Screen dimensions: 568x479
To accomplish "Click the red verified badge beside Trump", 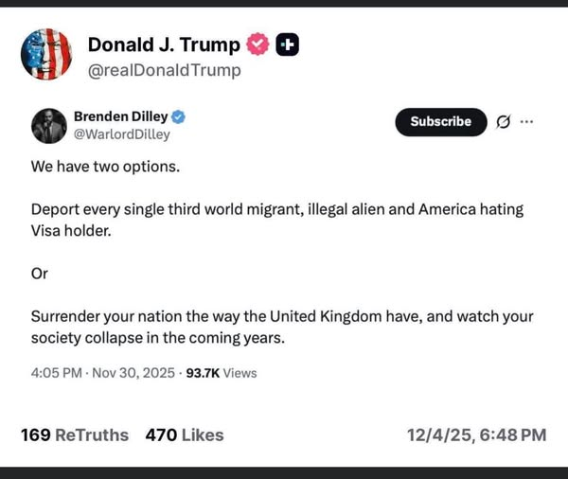I will click(257, 44).
